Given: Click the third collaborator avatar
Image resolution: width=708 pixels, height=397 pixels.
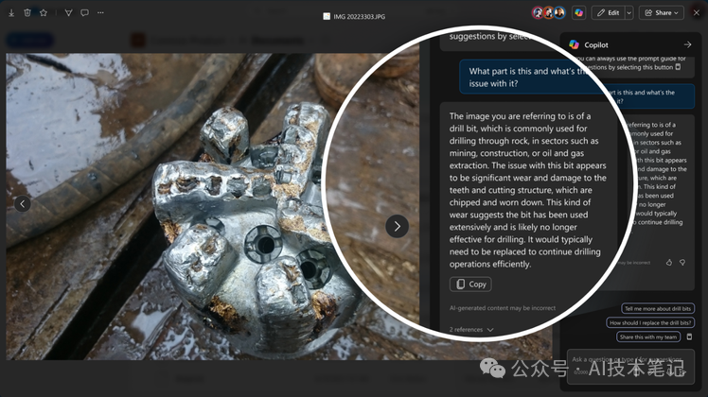Looking at the screenshot, I should 559,13.
